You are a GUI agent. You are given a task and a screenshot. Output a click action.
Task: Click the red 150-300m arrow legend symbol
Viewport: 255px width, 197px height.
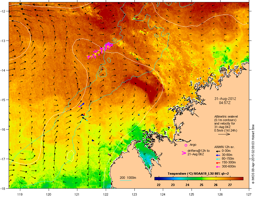pyautogui.click(x=218, y=163)
